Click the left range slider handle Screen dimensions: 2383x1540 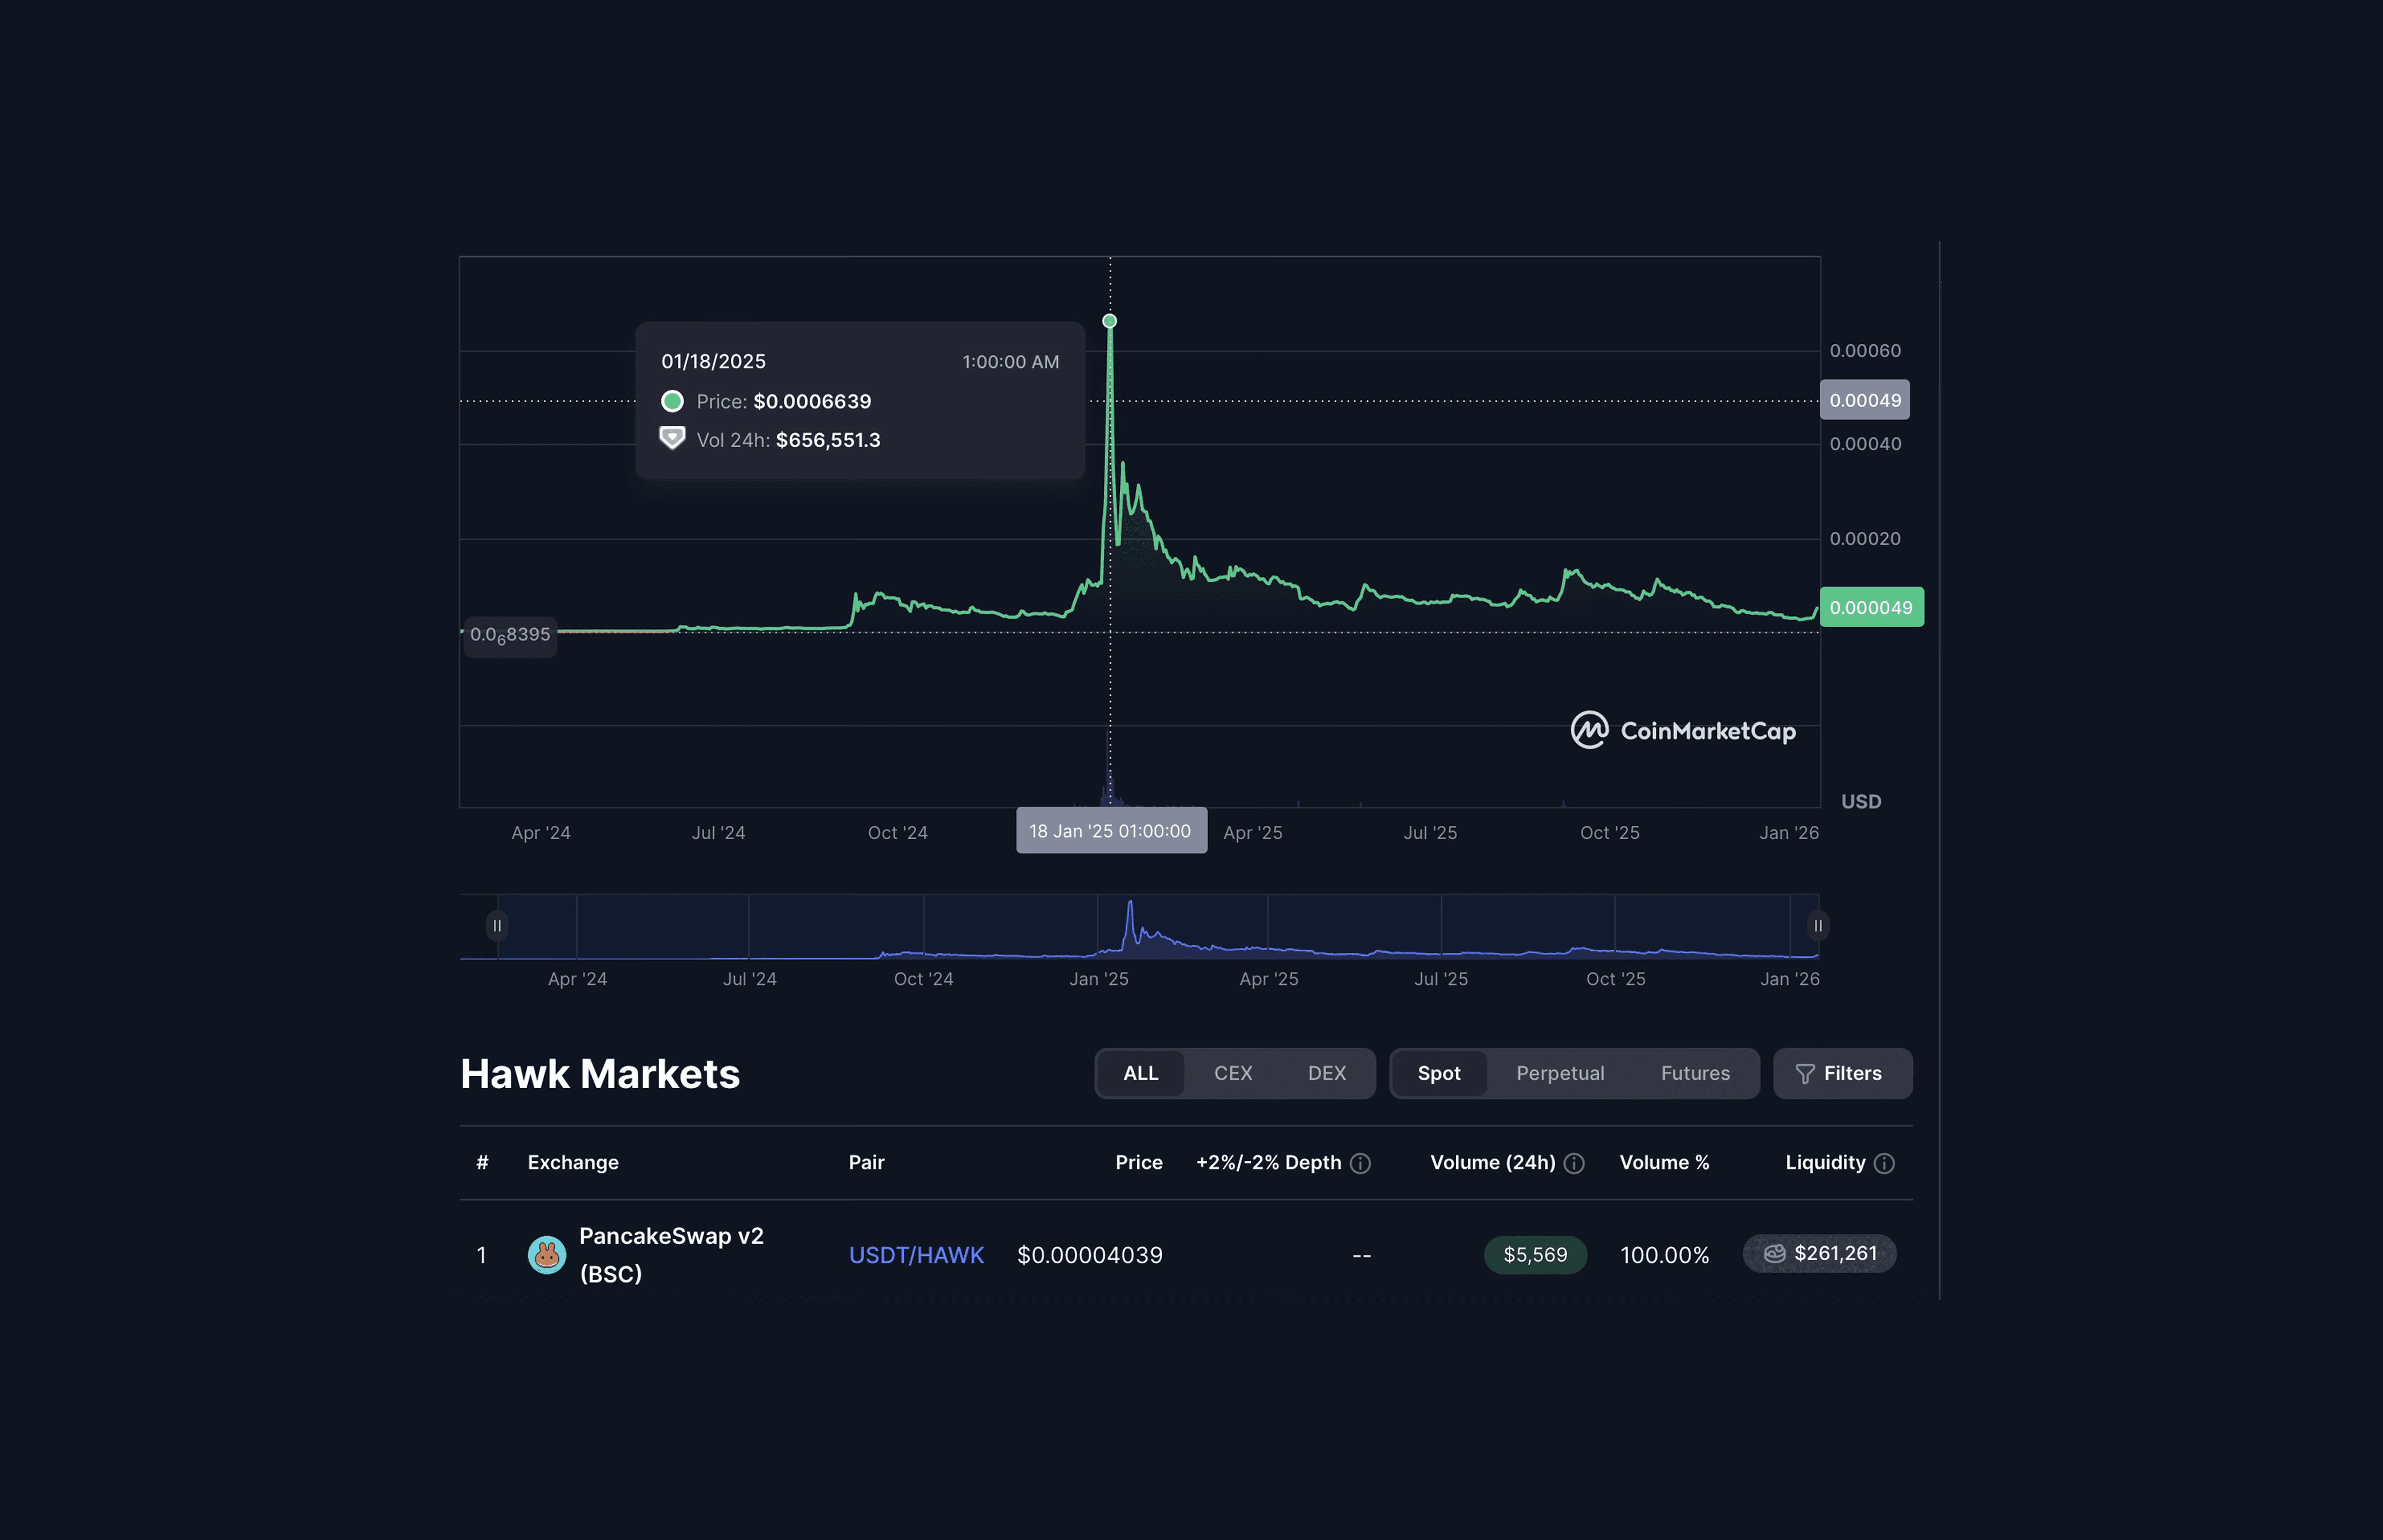[x=497, y=926]
